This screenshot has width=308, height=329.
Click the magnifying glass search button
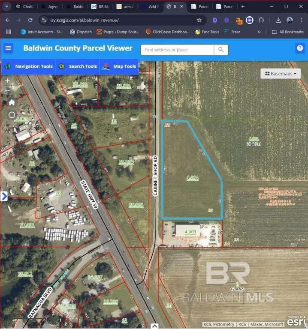pyautogui.click(x=221, y=50)
